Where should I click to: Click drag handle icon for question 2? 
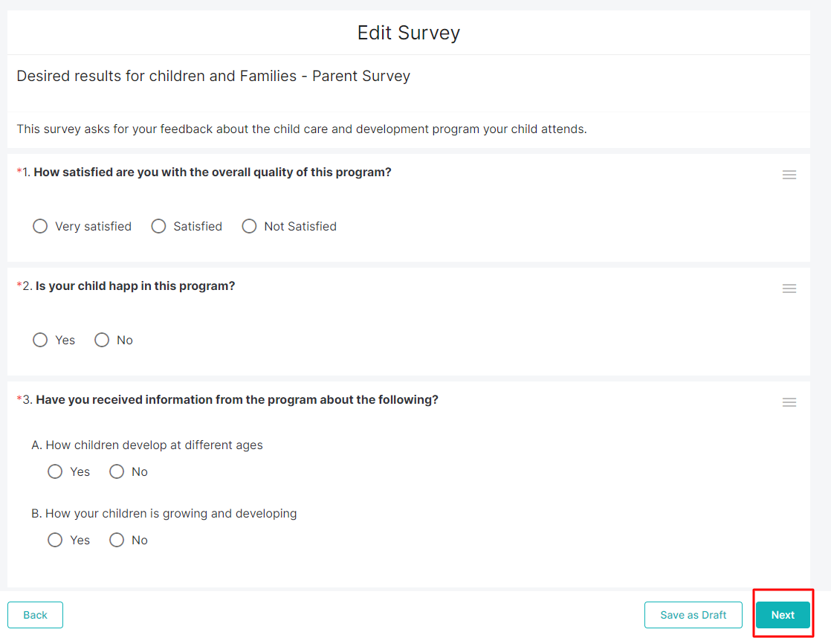tap(789, 289)
